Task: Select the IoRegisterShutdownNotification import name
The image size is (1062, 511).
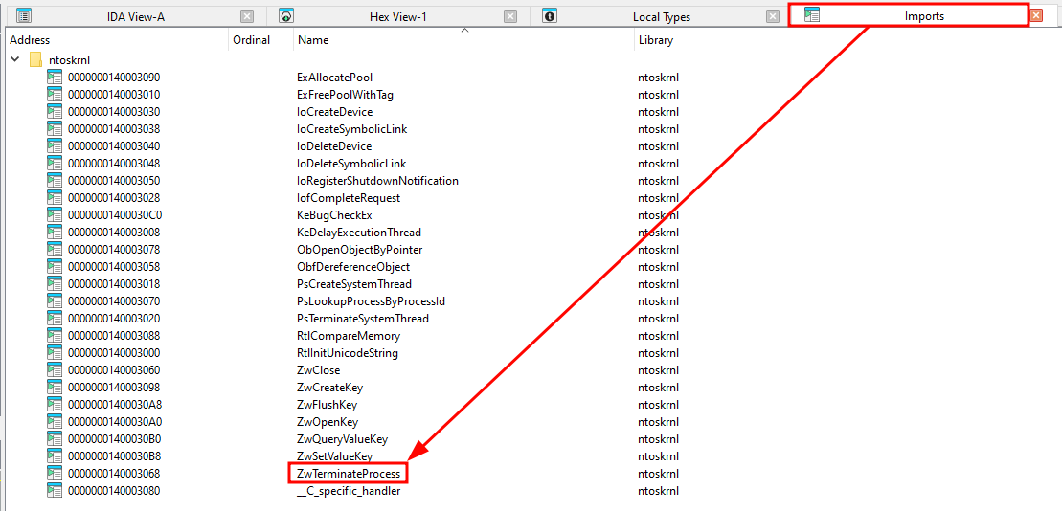Action: (377, 181)
